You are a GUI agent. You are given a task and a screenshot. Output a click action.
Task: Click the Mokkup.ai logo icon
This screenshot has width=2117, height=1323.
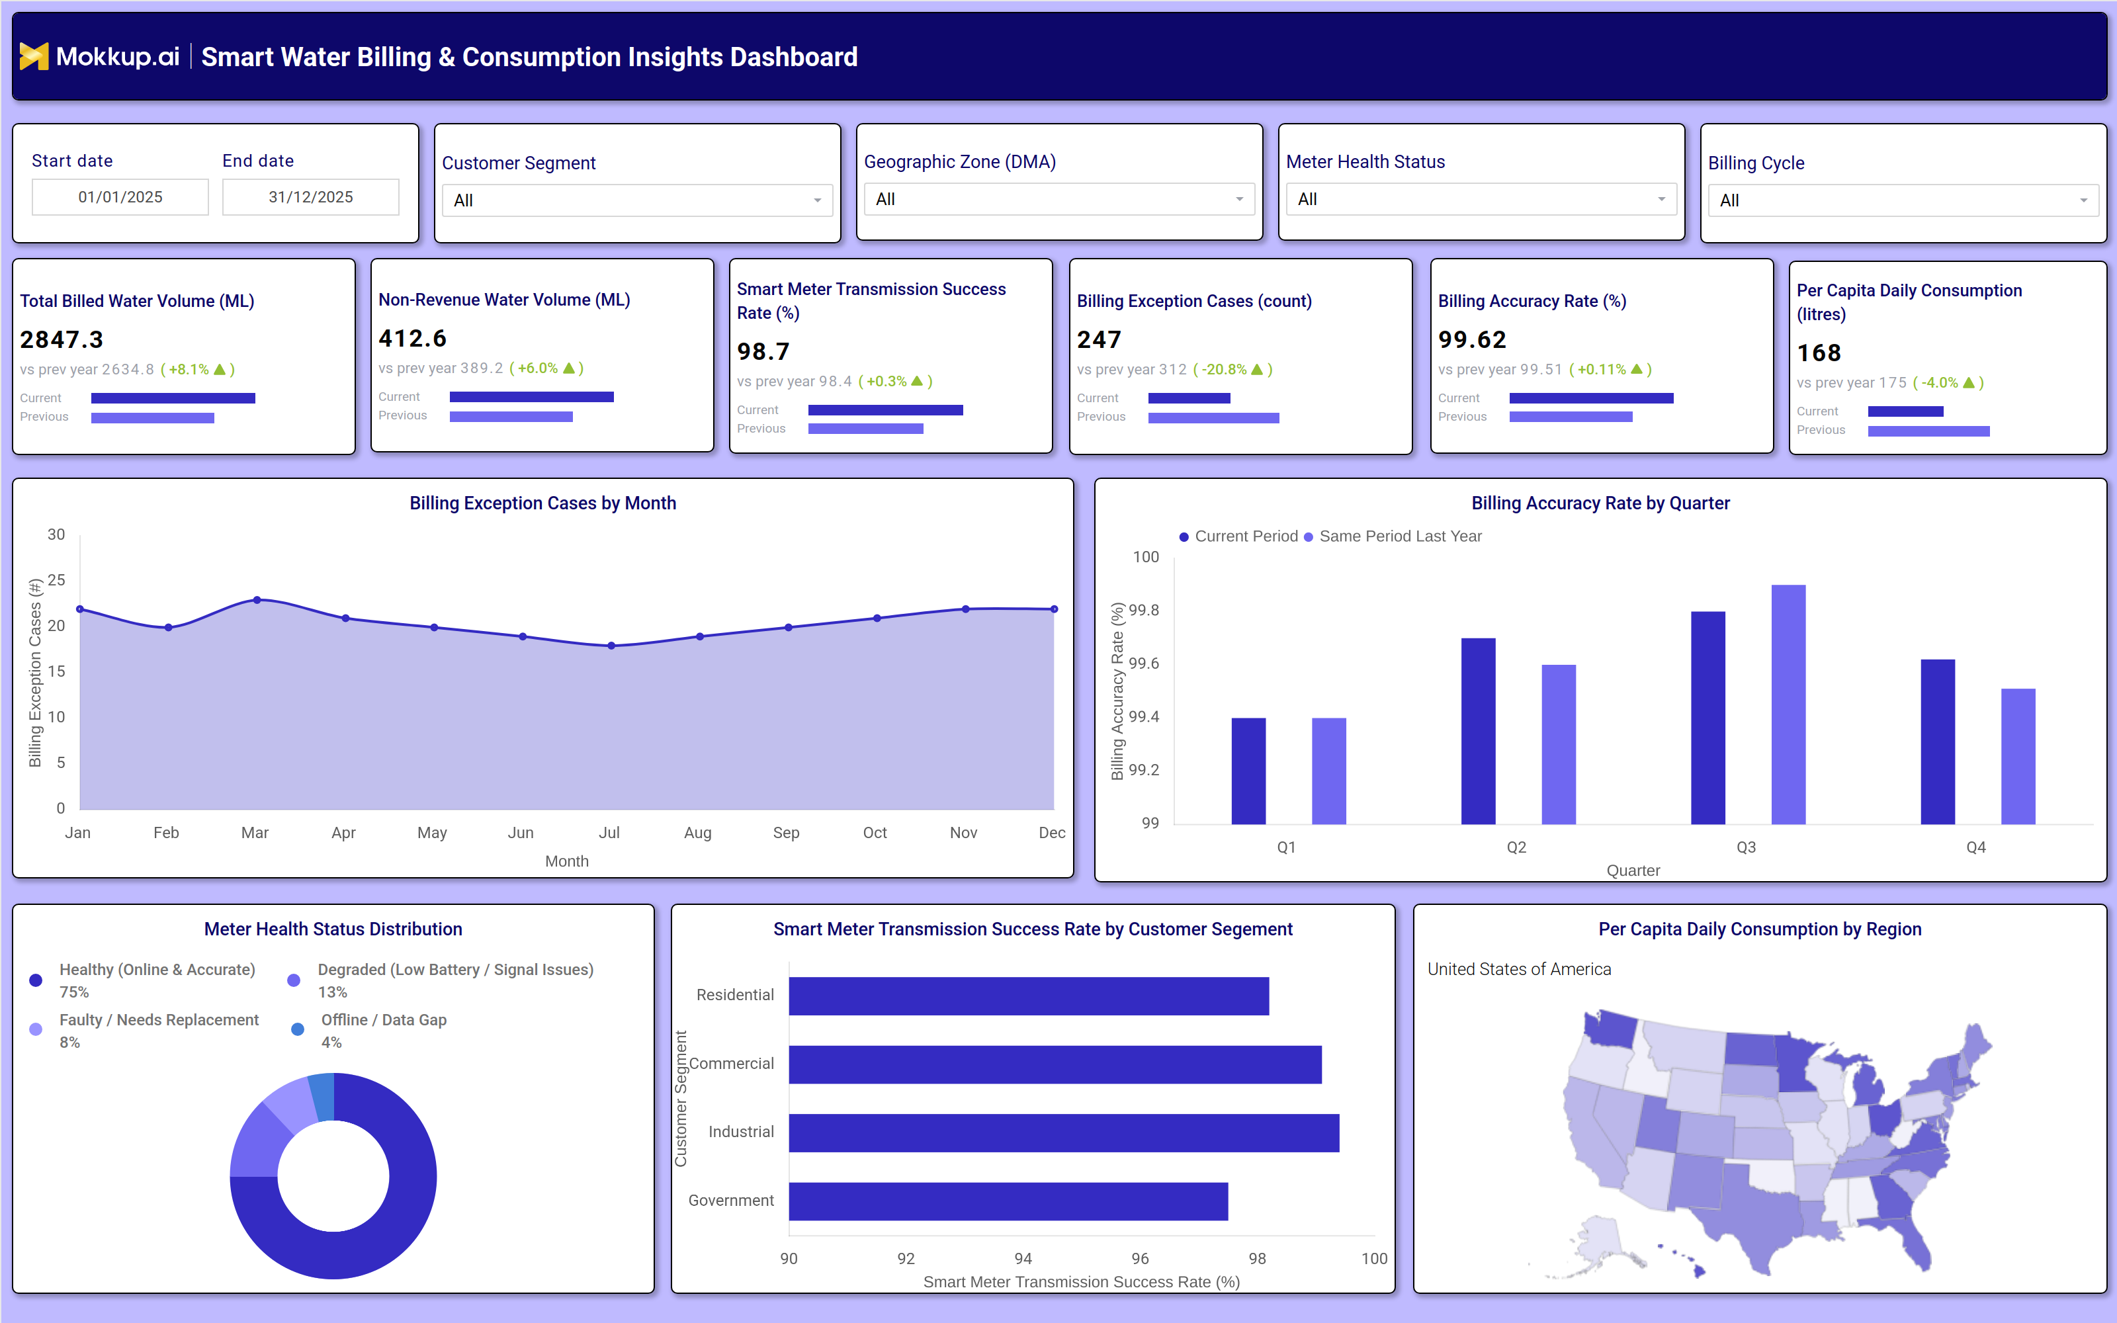pyautogui.click(x=34, y=57)
